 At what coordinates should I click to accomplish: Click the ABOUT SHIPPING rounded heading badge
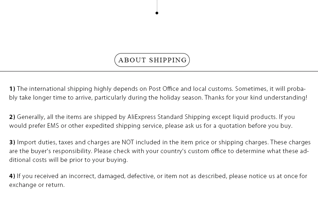[152, 60]
